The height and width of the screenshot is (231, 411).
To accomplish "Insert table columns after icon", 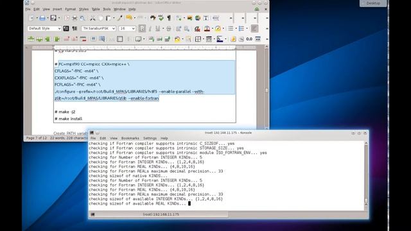I will coord(57,39).
